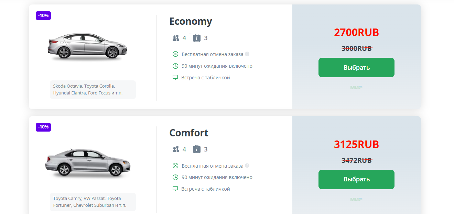Click the Comfort luggage icon

click(x=197, y=149)
